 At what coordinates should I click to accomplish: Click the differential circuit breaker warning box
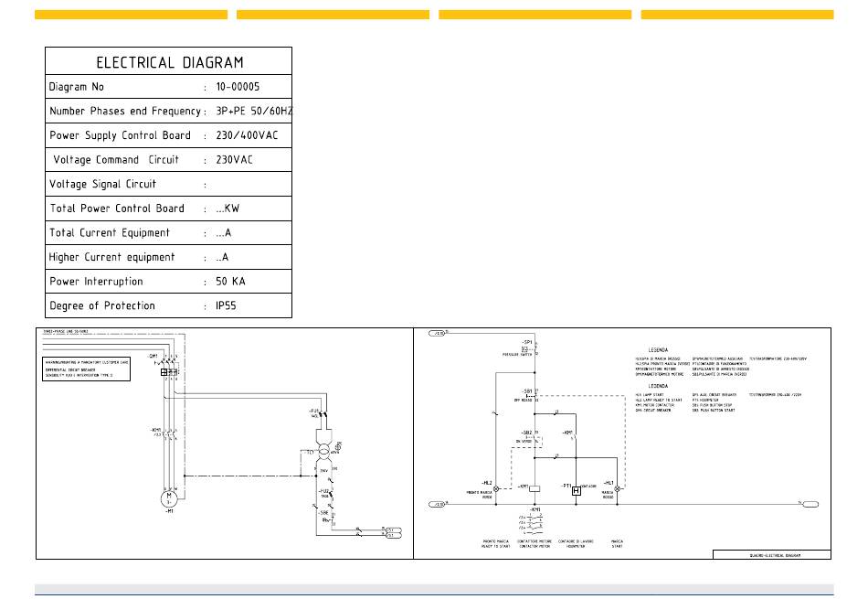[87, 369]
